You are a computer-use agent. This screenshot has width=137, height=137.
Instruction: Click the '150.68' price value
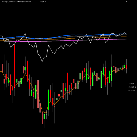[131, 84]
